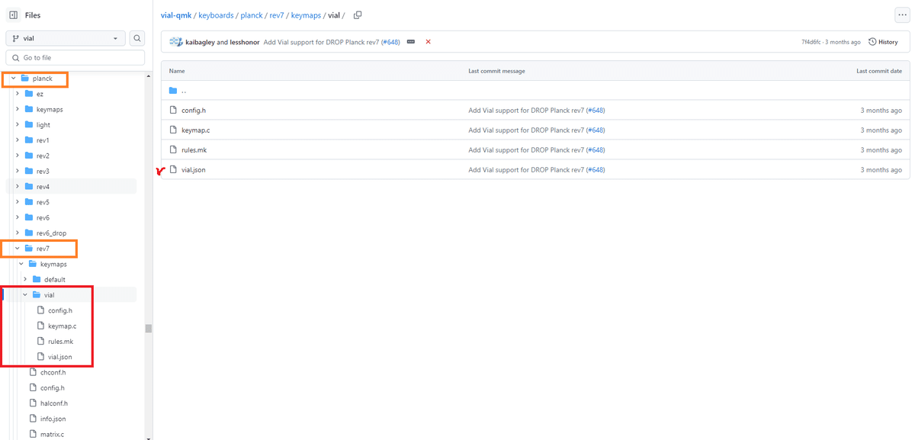Image resolution: width=915 pixels, height=440 pixels.
Task: Expand the light folder in the tree
Action: click(x=43, y=124)
